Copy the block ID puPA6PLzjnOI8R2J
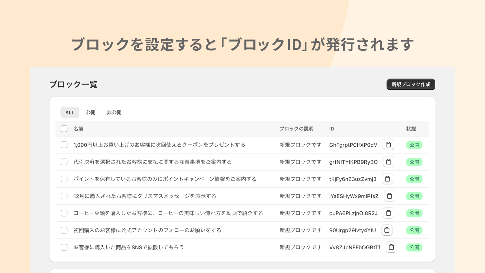Screen dimensions: 485x273 click(389, 213)
